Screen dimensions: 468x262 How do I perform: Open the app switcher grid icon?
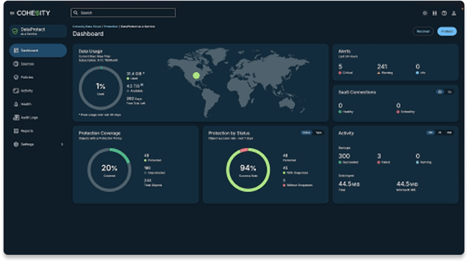point(434,13)
